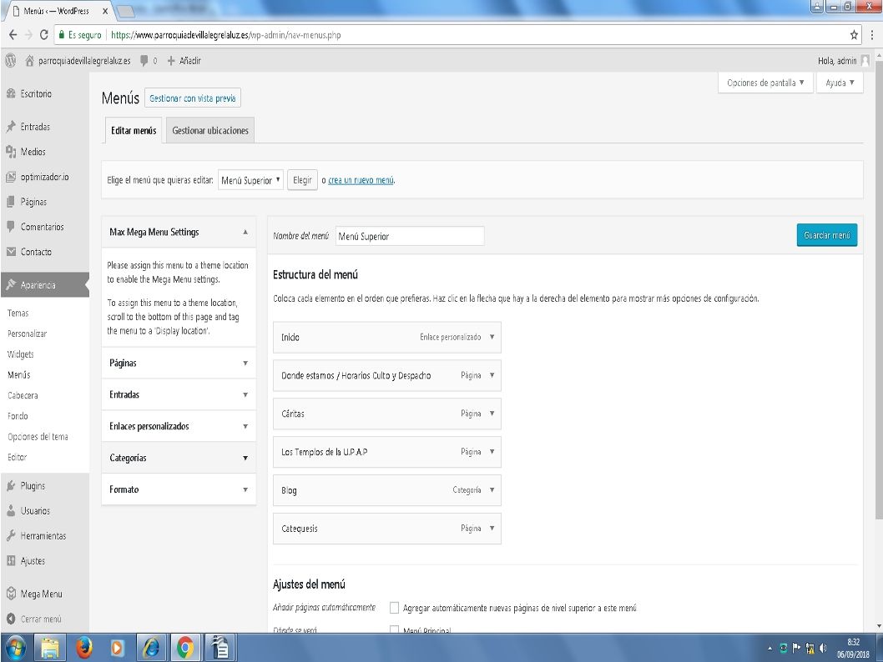This screenshot has height=662, width=883.
Task: Open the Ayuda help dropdown
Action: click(840, 83)
